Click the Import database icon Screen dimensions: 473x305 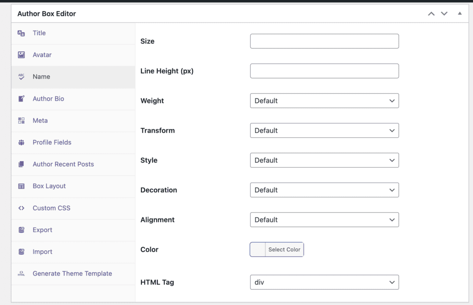click(21, 251)
